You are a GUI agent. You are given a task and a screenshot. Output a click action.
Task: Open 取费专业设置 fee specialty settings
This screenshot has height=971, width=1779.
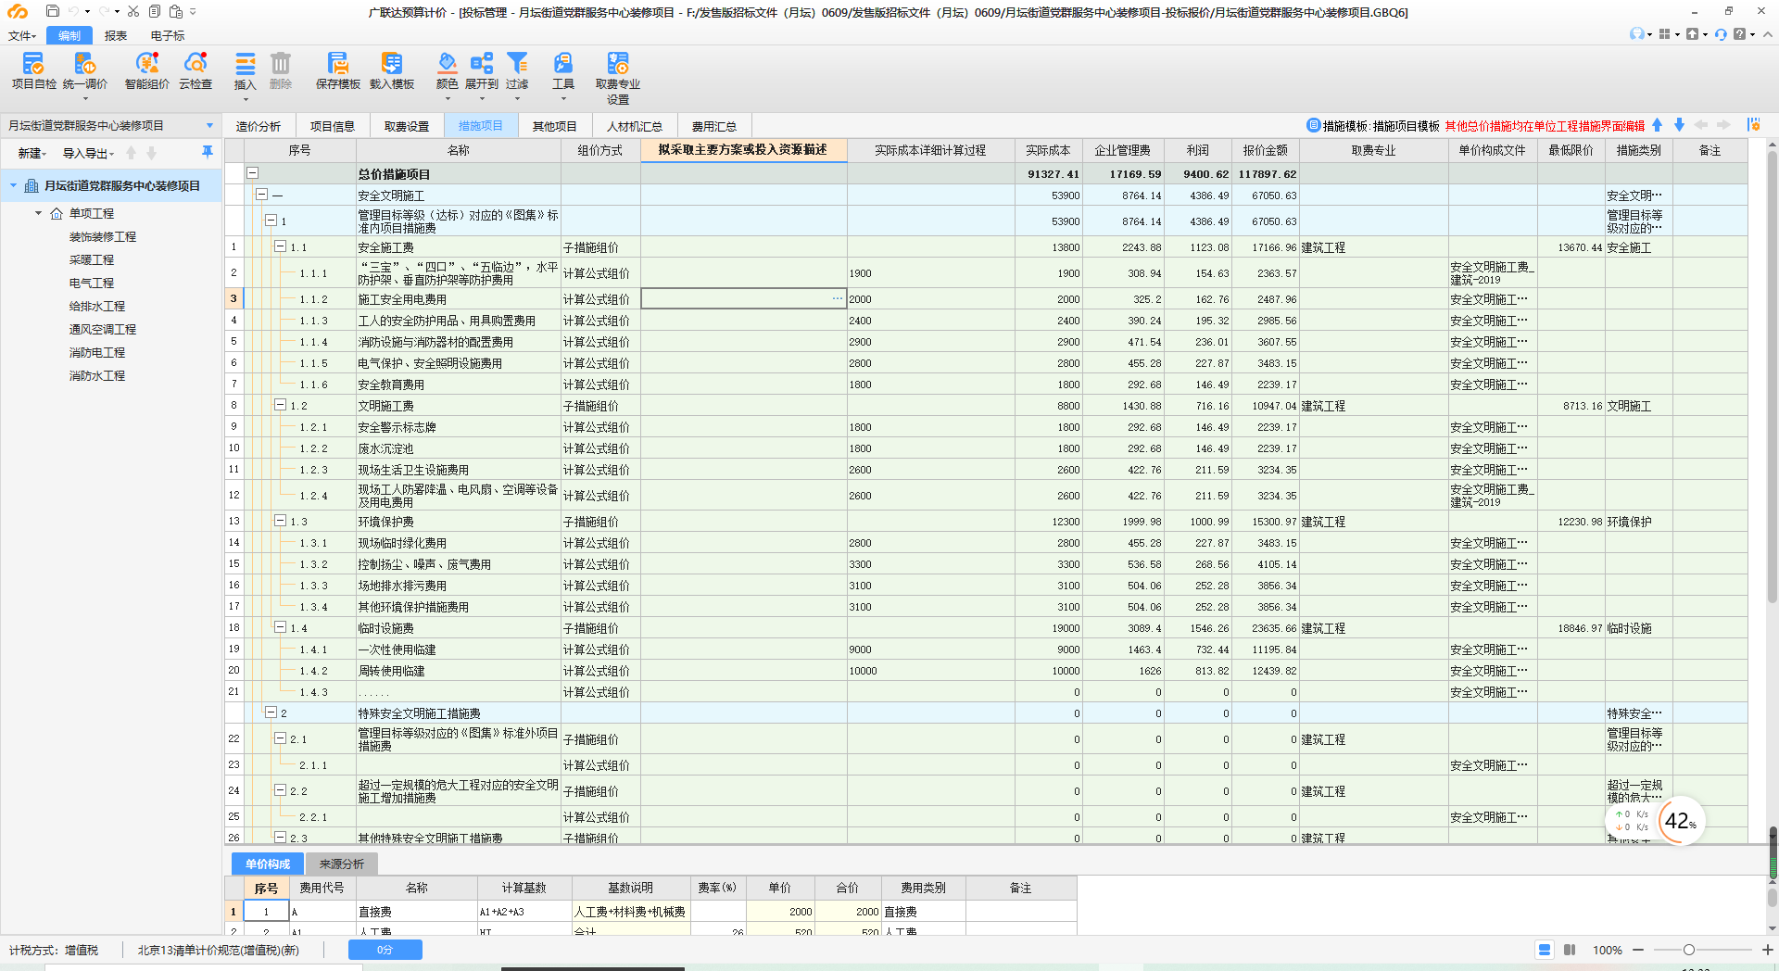pos(618,78)
